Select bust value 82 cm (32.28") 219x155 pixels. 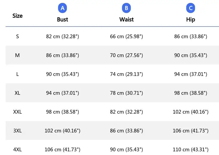click(x=62, y=36)
